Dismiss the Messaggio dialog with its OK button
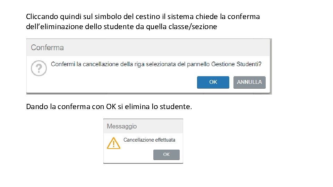This screenshot has height=187, width=333. coord(166,154)
